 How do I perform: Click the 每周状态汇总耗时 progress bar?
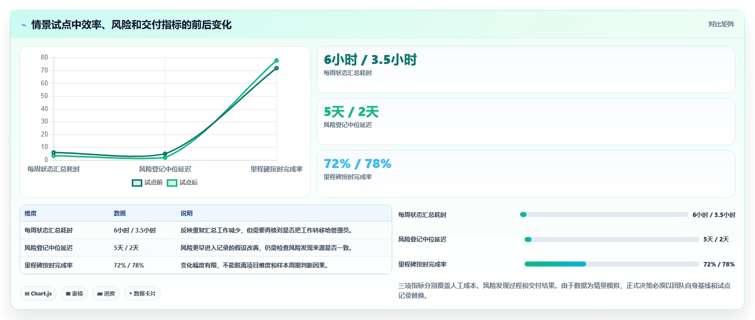(x=604, y=214)
